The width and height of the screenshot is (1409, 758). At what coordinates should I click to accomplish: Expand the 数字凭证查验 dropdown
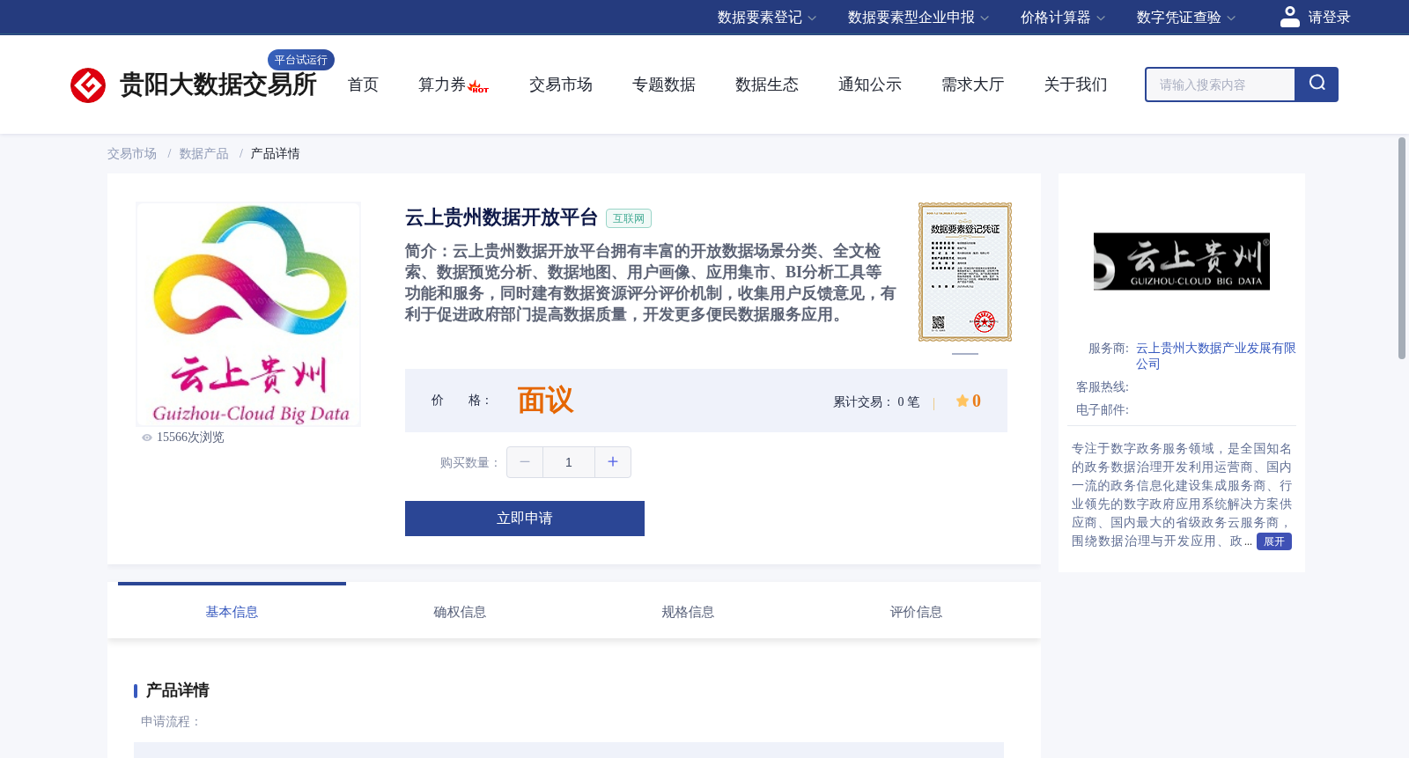[x=1186, y=18]
